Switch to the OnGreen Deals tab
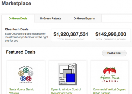Image resolution: width=132 pixels, height=94 pixels. click(18, 18)
